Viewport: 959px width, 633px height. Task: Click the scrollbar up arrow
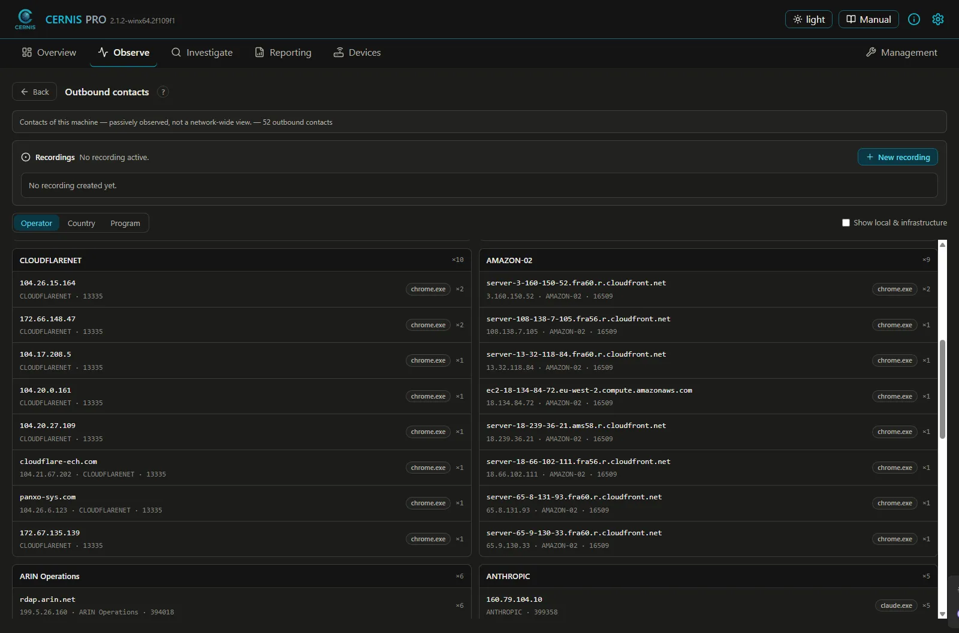[x=942, y=245]
